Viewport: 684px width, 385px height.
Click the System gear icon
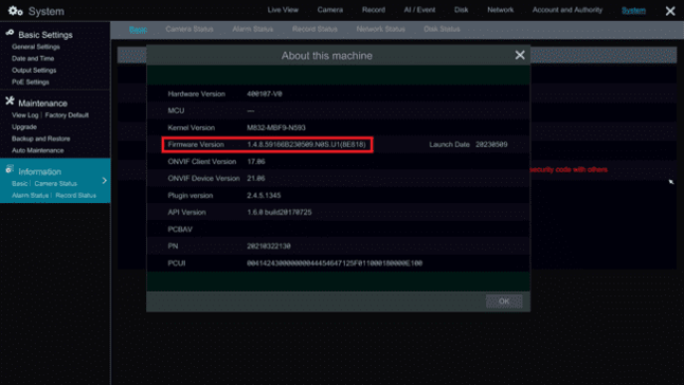pos(15,11)
